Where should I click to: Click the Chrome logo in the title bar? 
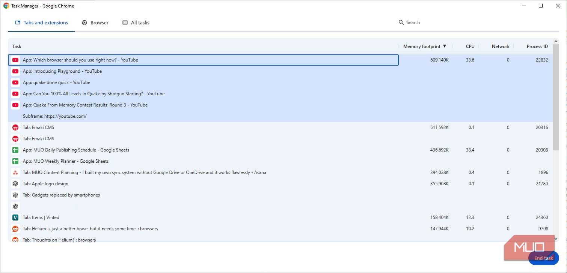click(x=6, y=6)
